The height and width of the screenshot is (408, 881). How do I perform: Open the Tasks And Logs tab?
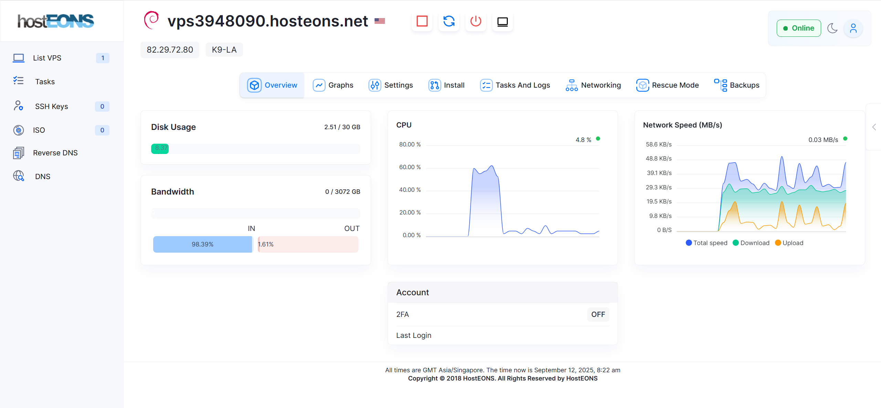pos(515,85)
